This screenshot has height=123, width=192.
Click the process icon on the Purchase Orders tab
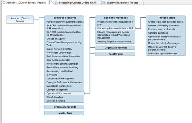click(56, 3)
